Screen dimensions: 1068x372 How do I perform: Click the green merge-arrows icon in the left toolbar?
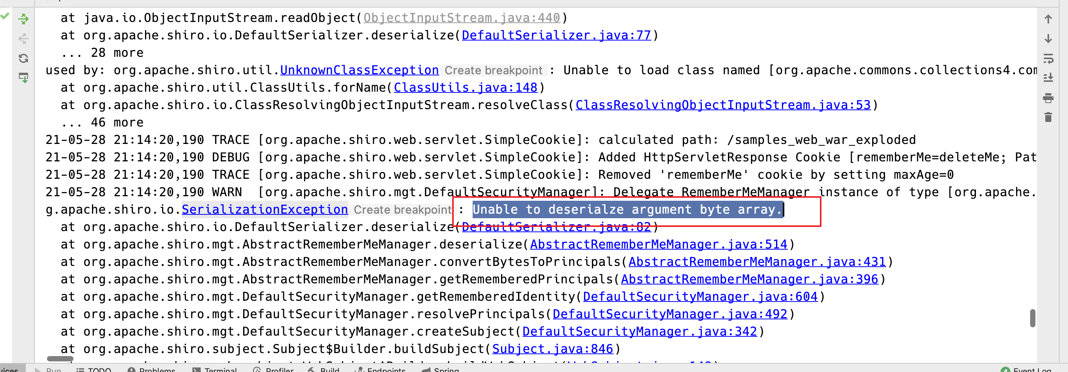point(23,19)
